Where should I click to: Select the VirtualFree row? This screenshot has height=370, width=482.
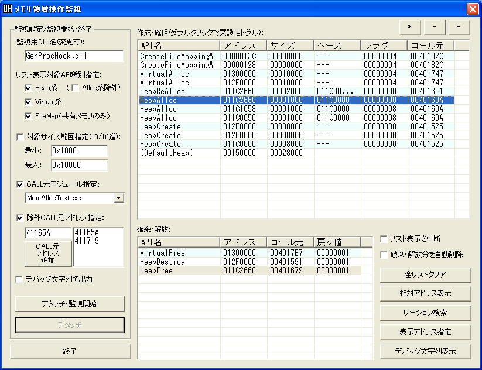click(249, 253)
